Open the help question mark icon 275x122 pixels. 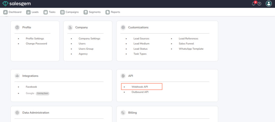pos(259,4)
